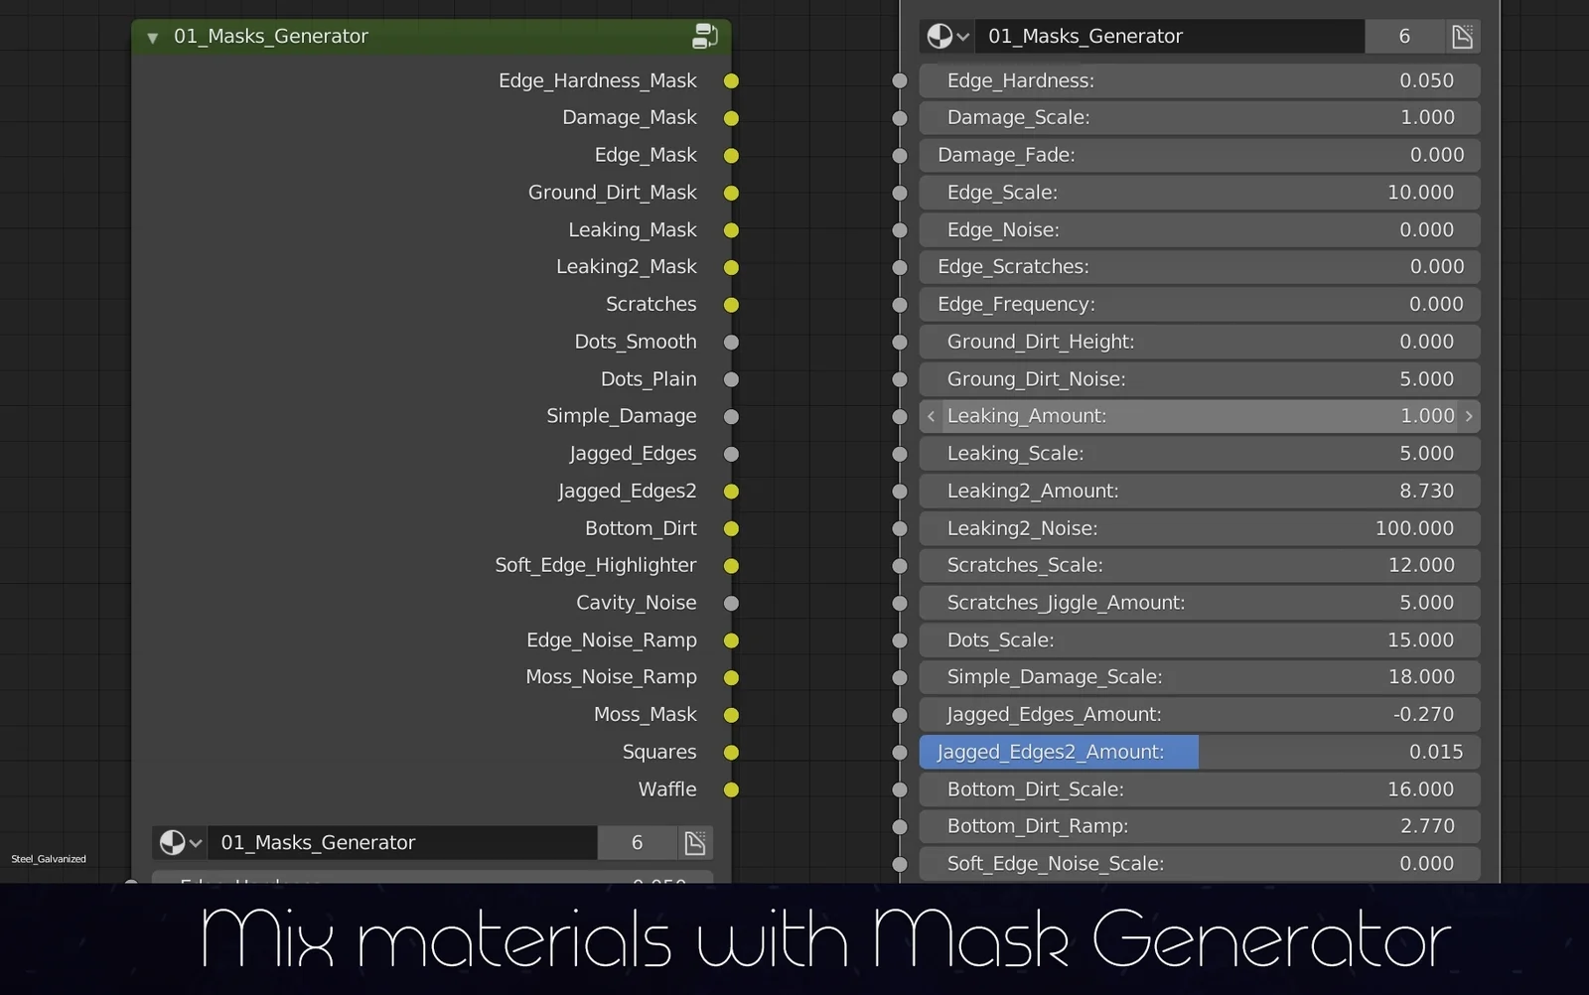Click the copy data-block icon next to the 6
This screenshot has width=1589, height=995.
[1462, 36]
